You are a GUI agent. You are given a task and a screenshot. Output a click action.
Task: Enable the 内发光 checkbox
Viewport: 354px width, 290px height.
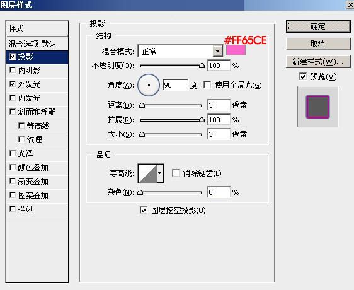tap(13, 98)
